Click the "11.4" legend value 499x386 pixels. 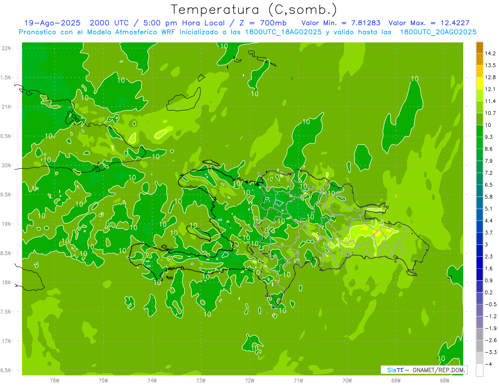point(491,101)
